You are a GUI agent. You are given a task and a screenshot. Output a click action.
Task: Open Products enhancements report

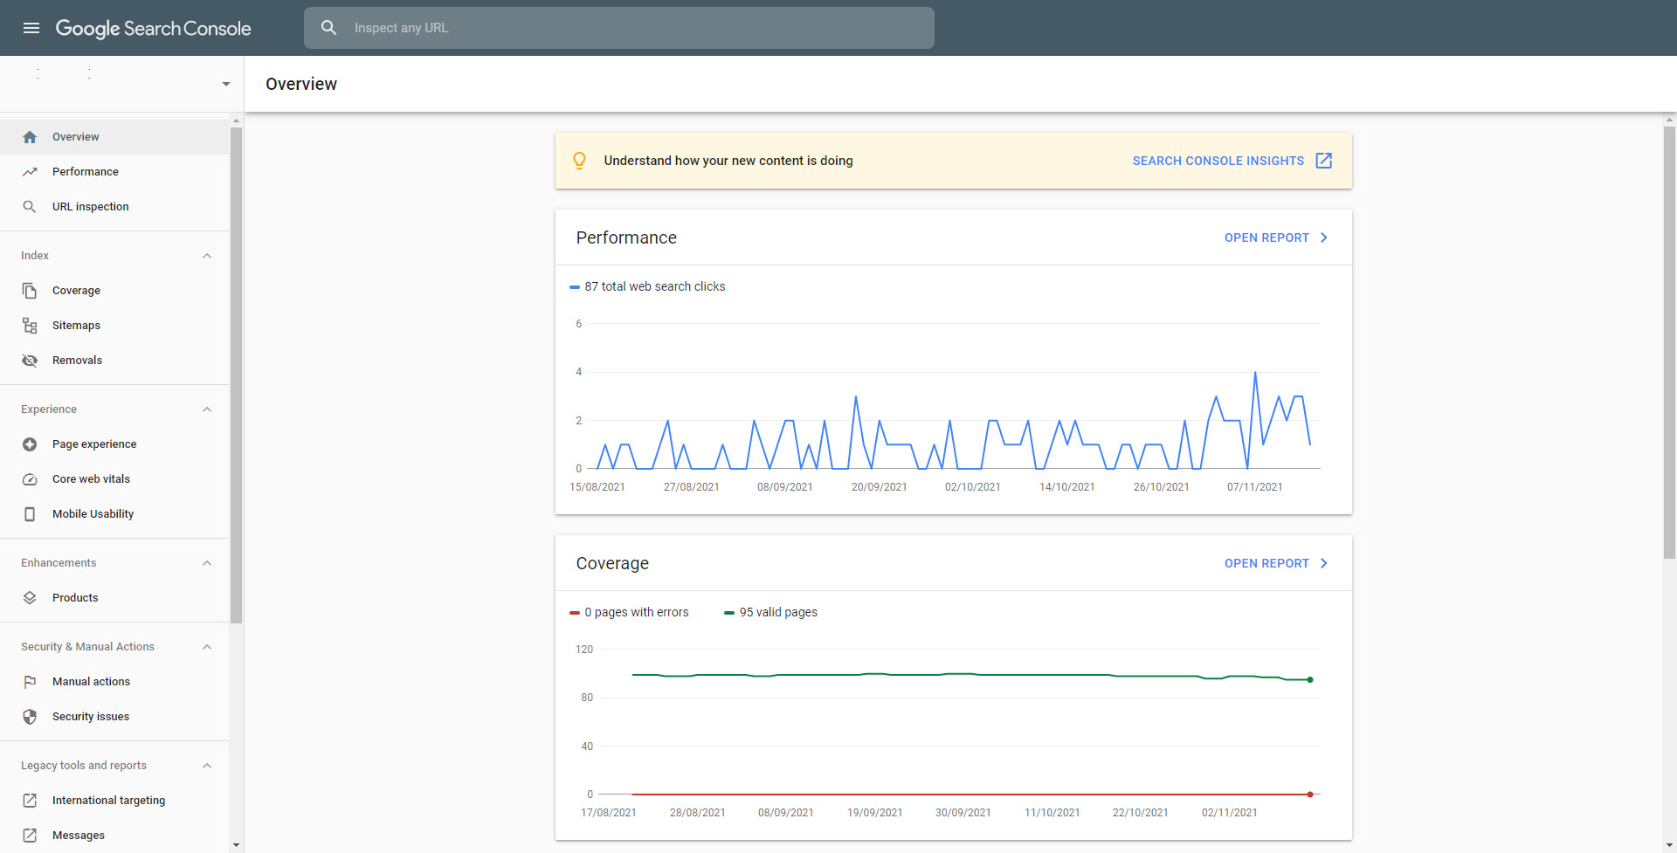click(114, 598)
